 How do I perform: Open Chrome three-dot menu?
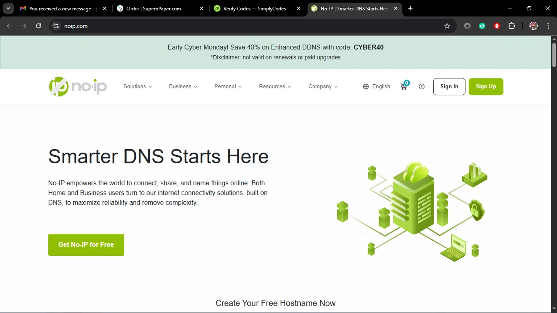coord(548,26)
